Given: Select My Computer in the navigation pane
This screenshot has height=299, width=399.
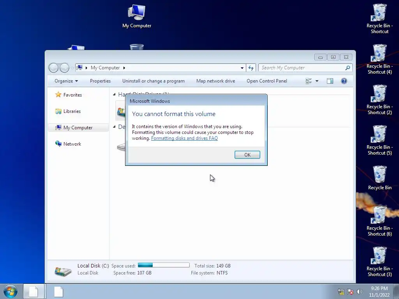Looking at the screenshot, I should 78,127.
